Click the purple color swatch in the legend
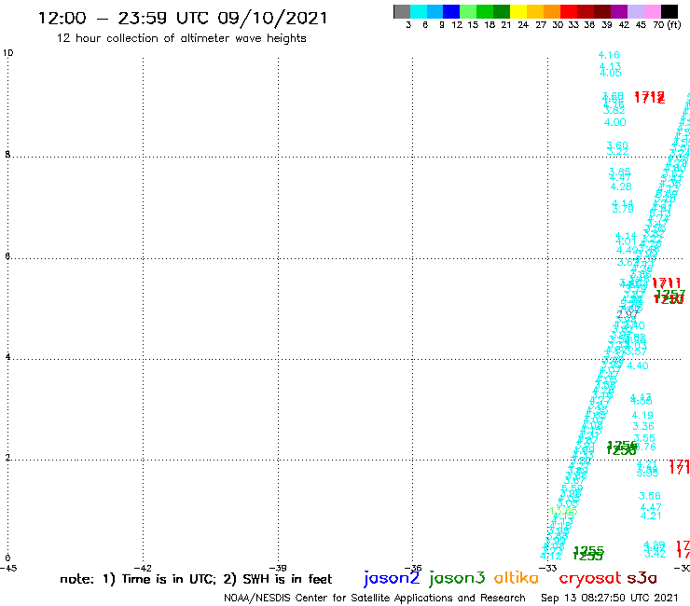Viewport: 690px width, 606px height. point(619,11)
